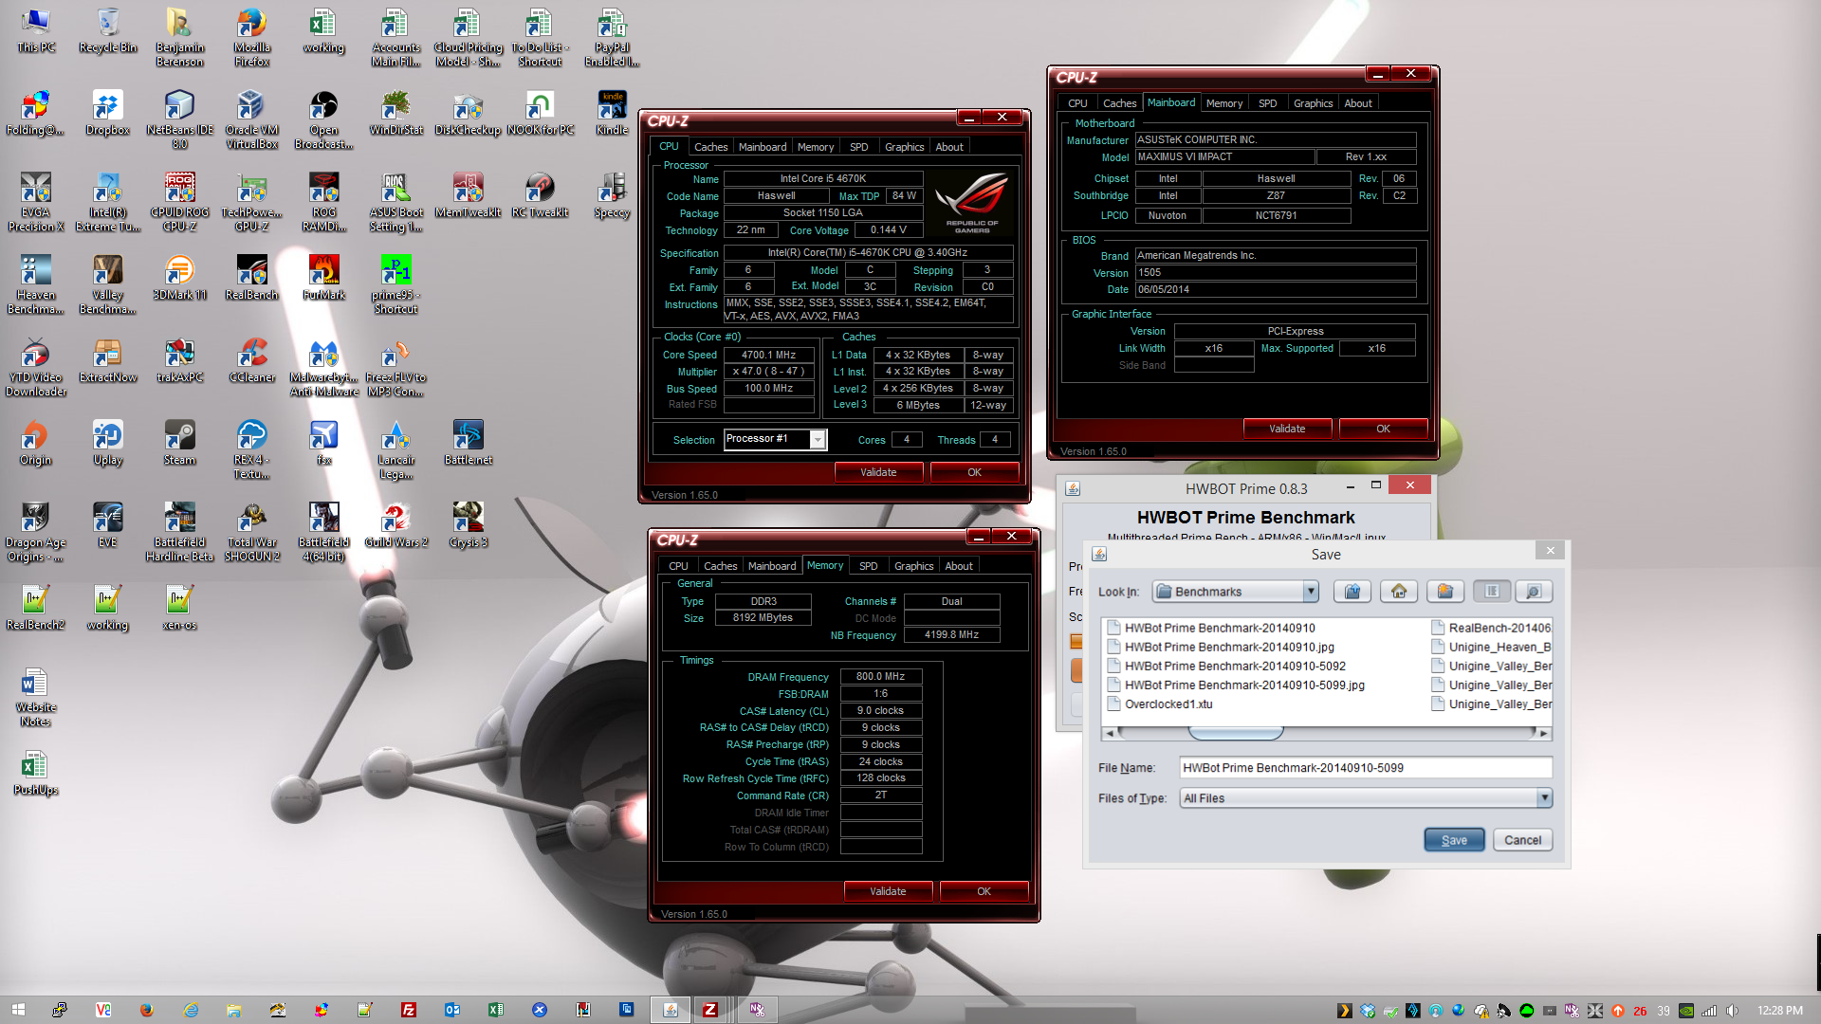Click OK in CPU-Z Mainboard window
Screen dimensions: 1821x1024
pyautogui.click(x=1383, y=429)
